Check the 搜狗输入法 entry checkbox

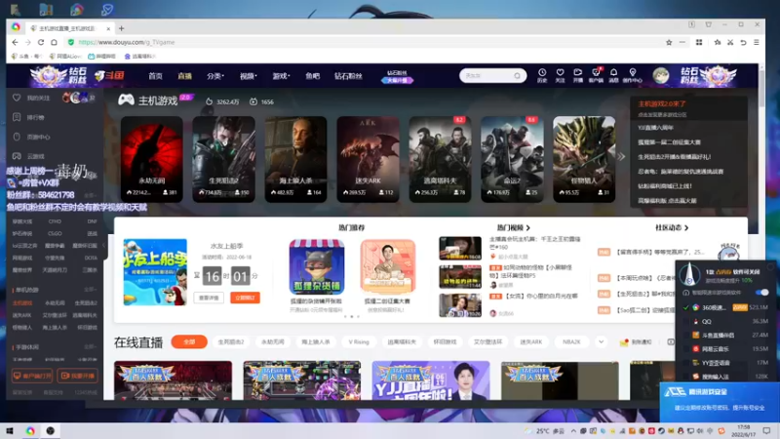point(686,377)
